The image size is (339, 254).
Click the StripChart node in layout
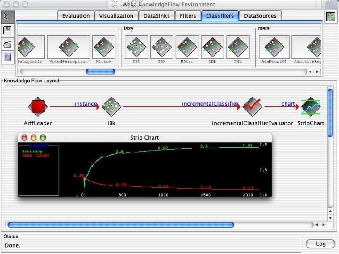pyautogui.click(x=311, y=107)
